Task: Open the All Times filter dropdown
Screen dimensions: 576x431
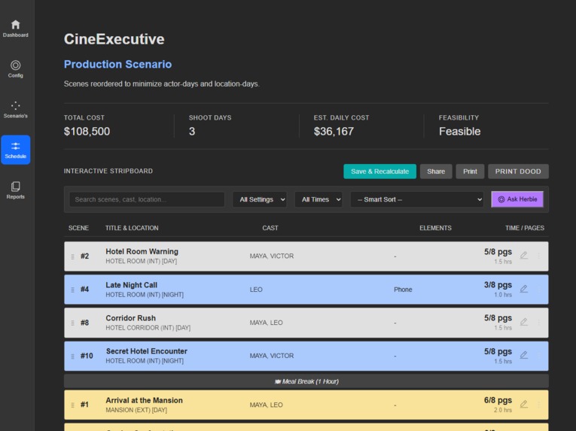Action: (318, 199)
